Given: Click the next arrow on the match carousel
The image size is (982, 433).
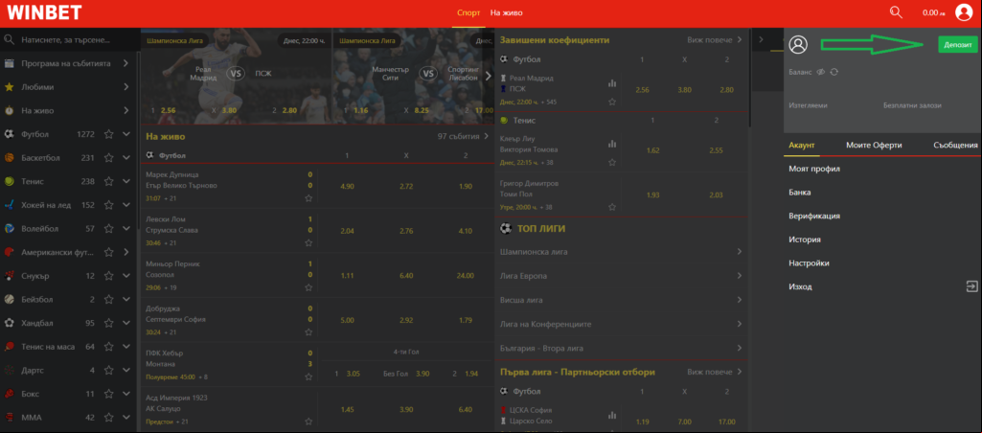Looking at the screenshot, I should click(x=489, y=76).
